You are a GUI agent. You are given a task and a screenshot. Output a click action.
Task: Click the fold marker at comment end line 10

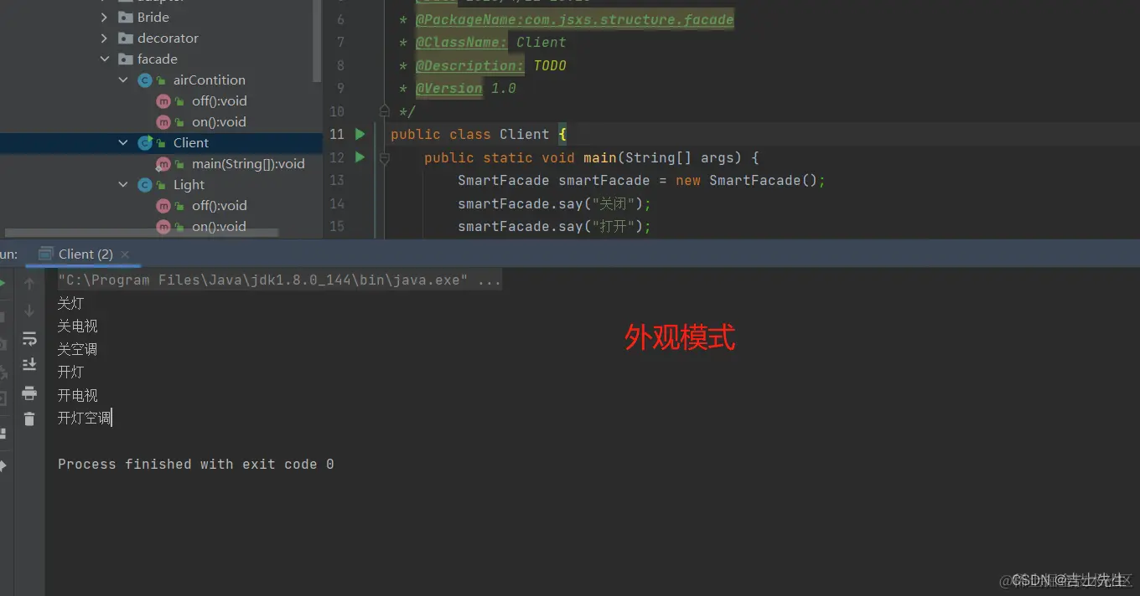click(385, 110)
